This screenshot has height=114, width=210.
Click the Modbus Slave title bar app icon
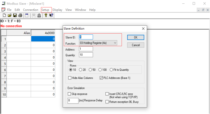pos(3,3)
